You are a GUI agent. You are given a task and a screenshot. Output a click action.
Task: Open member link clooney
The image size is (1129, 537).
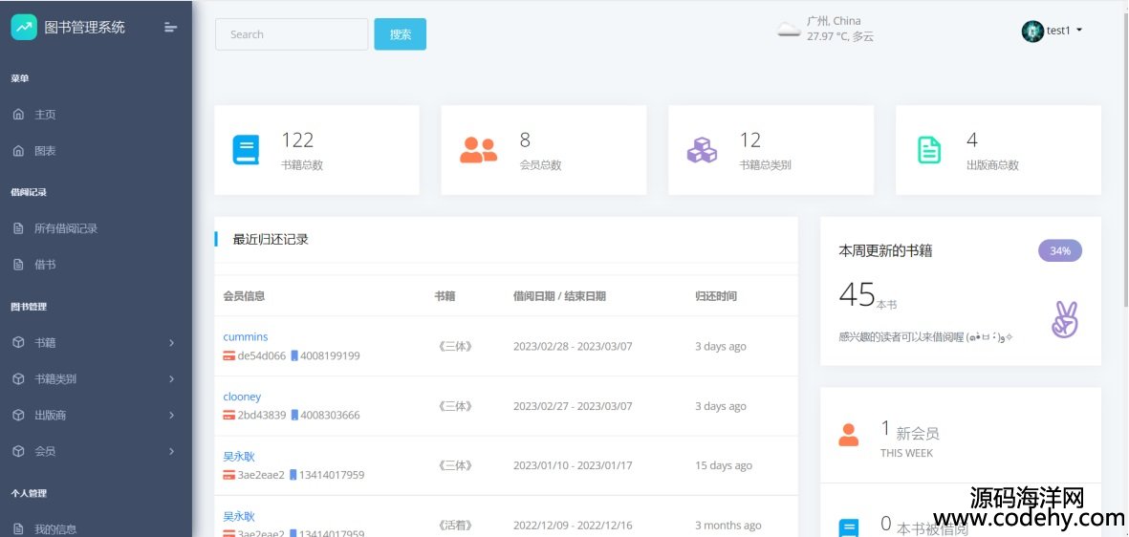click(x=242, y=397)
